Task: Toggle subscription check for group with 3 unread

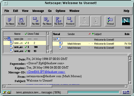Action: tap(26, 47)
